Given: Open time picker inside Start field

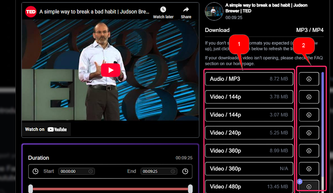Looking at the screenshot, I should (x=91, y=171).
